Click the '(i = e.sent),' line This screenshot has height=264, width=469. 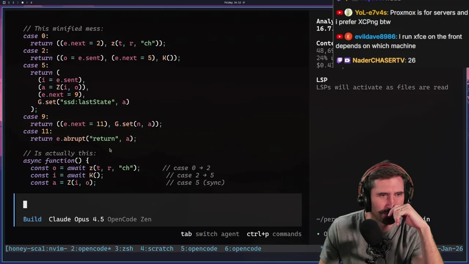point(62,80)
